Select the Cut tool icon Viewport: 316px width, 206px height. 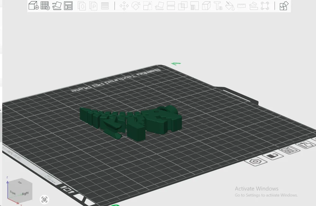click(171, 6)
